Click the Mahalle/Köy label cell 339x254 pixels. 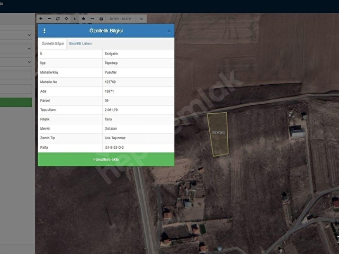click(x=70, y=72)
